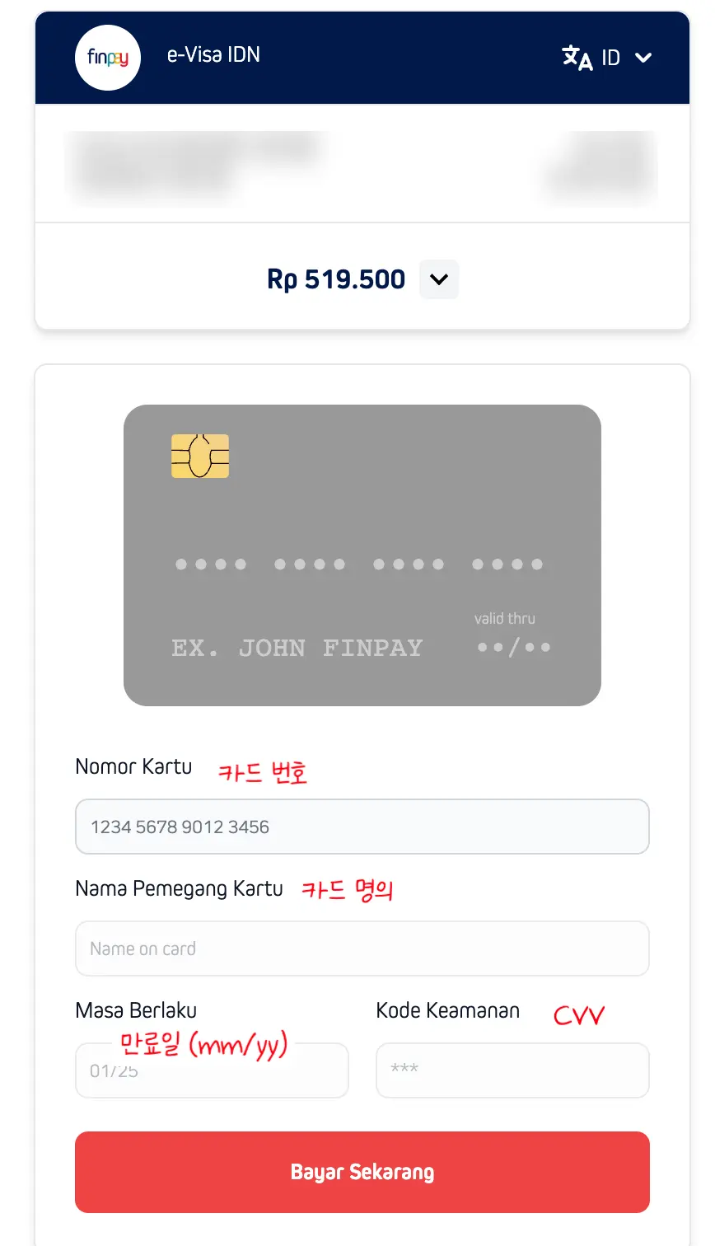
Task: Click the valid thru date on the card
Action: tap(514, 648)
